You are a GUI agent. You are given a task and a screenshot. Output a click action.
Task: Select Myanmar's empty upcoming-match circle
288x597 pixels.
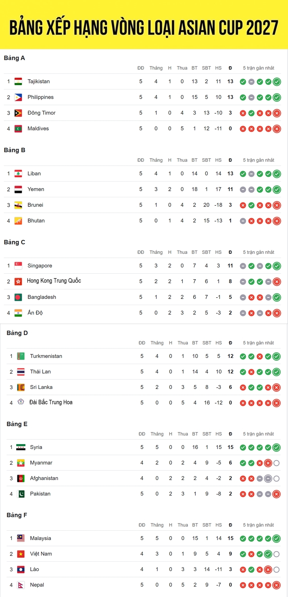276,463
